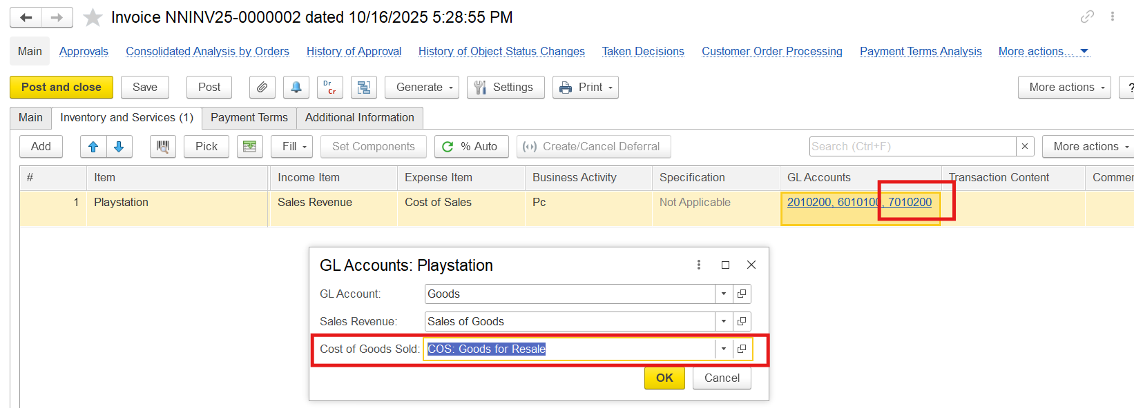1134x408 pixels.
Task: Expand the Sales Revenue dropdown arrow
Action: (x=723, y=322)
